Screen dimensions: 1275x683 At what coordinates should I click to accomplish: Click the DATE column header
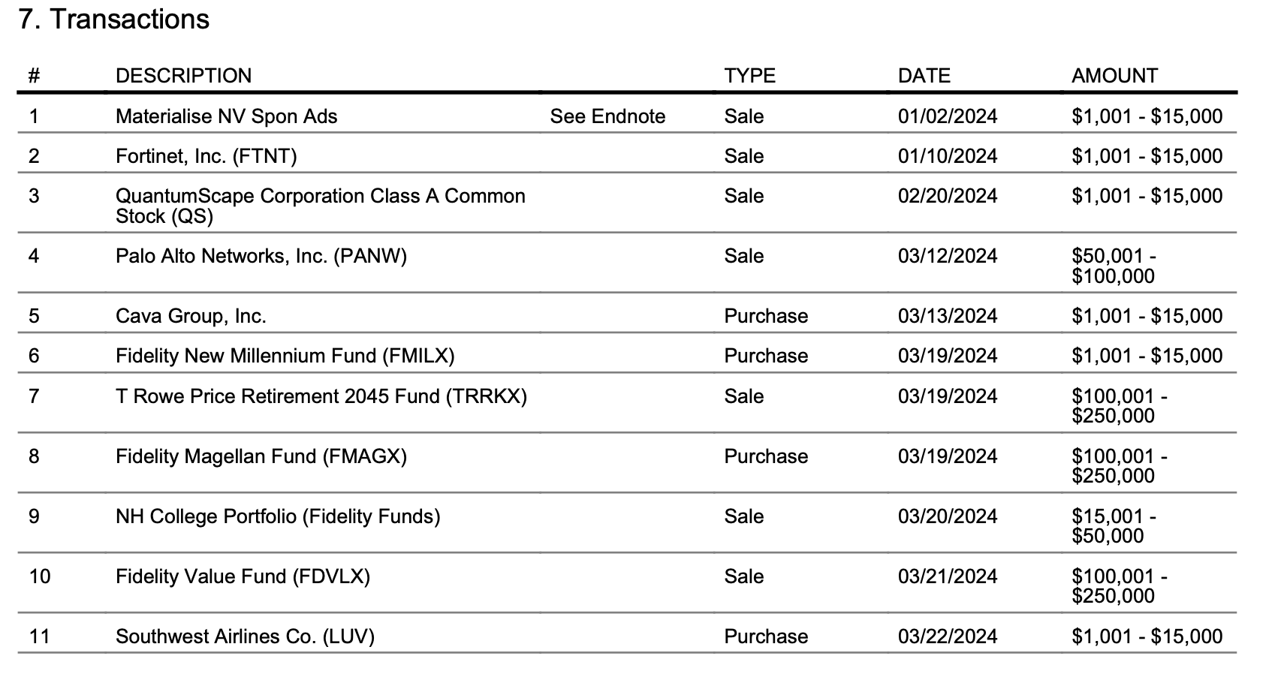click(x=924, y=76)
